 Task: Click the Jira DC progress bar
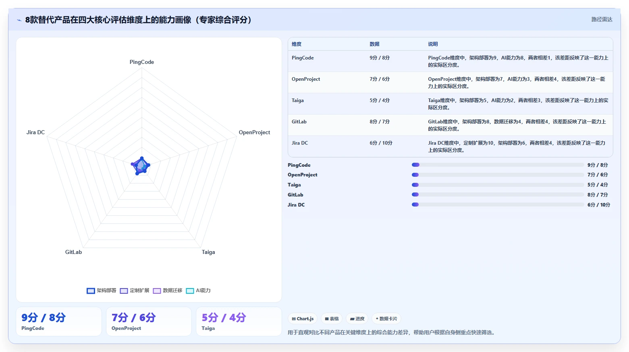498,205
